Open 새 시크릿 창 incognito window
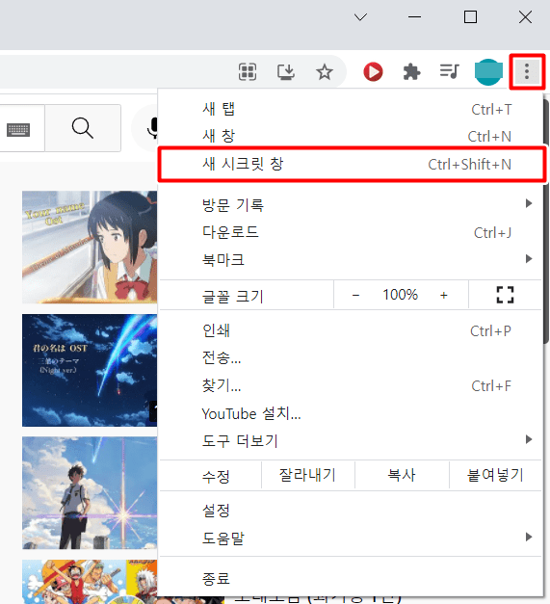This screenshot has height=604, width=550. tap(353, 165)
